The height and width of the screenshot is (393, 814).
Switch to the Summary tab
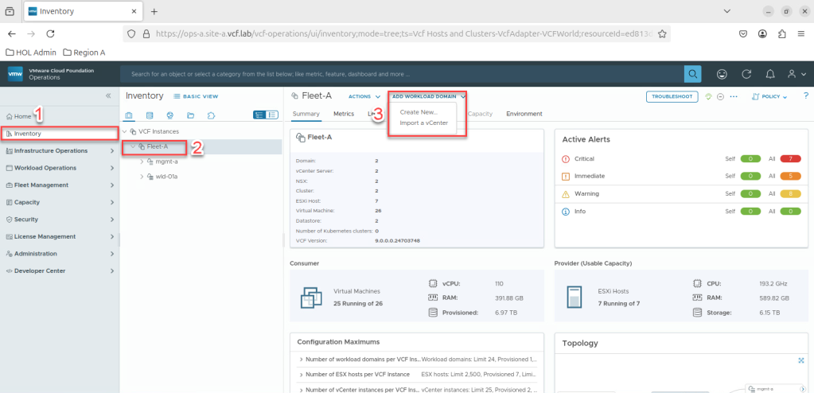[306, 114]
